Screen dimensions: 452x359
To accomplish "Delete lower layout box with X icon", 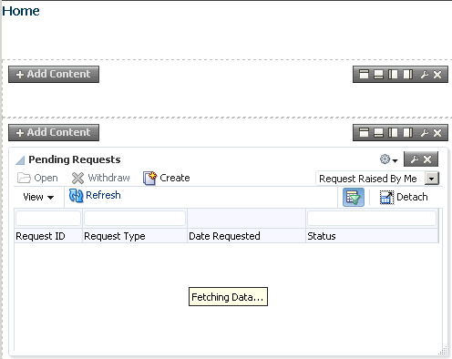I will click(x=437, y=133).
